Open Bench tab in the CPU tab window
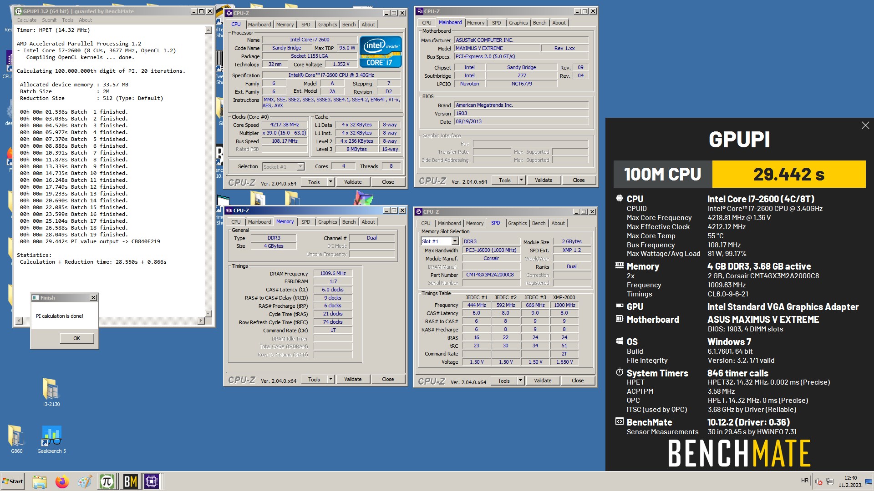874x491 pixels. (349, 25)
